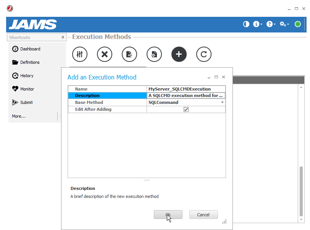The width and height of the screenshot is (310, 230).
Task: Click the export document toolbar icon
Action: tap(129, 54)
